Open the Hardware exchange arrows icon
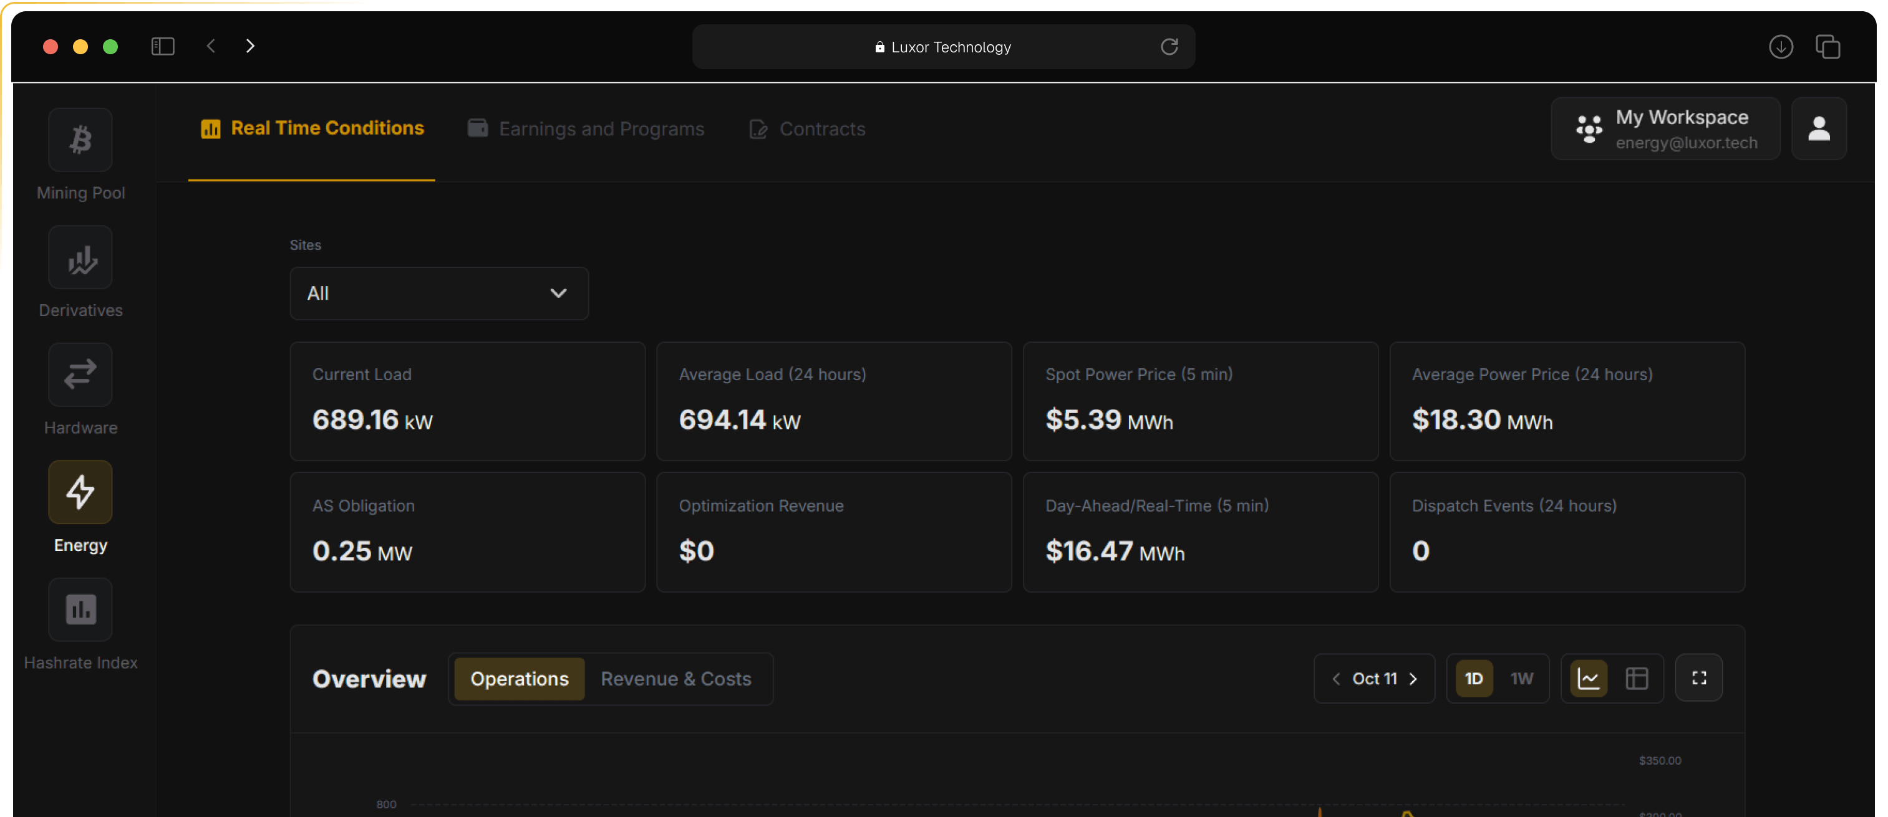Image resolution: width=1888 pixels, height=817 pixels. pos(80,375)
